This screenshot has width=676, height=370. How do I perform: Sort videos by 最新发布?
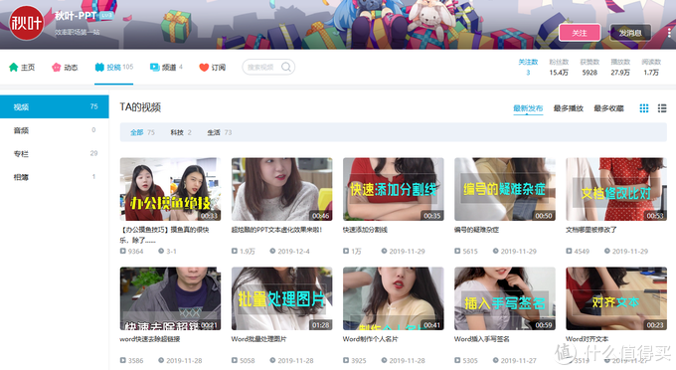click(528, 108)
